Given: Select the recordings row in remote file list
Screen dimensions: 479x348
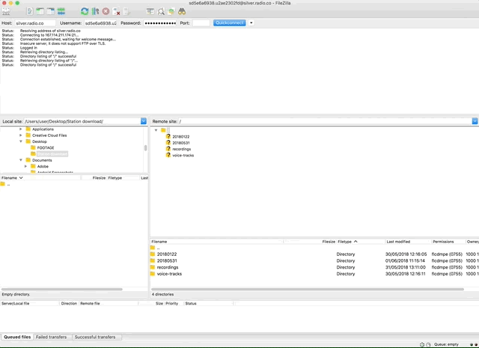Looking at the screenshot, I should 314,267.
